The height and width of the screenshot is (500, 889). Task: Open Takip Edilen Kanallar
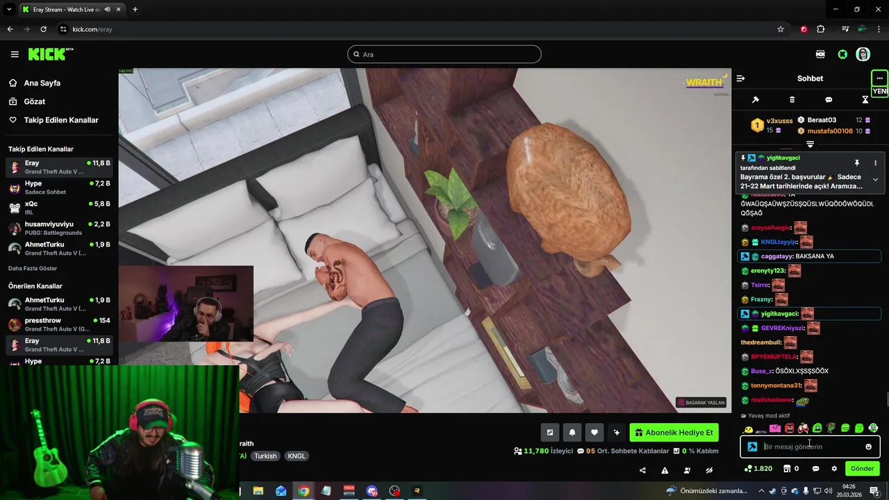pos(61,120)
